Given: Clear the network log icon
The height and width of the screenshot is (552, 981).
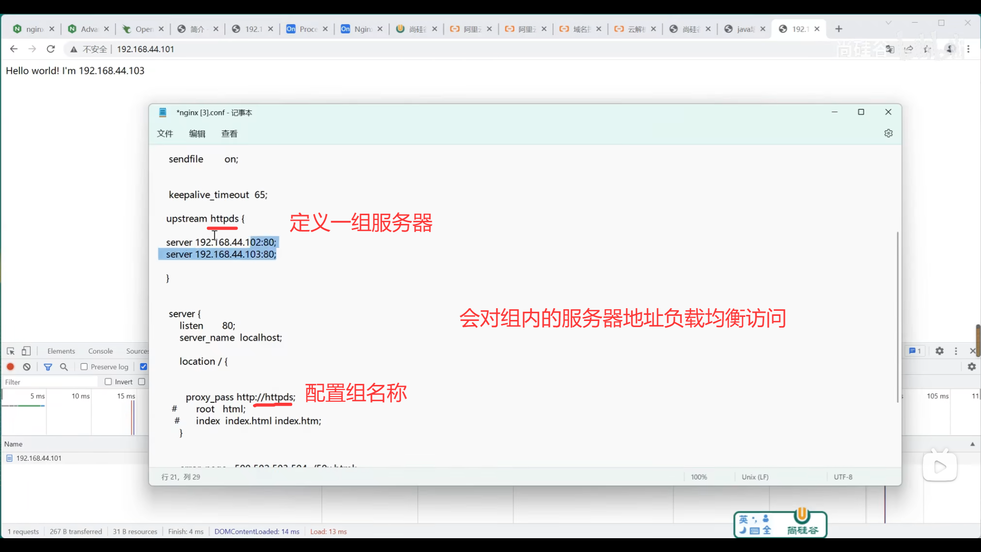Looking at the screenshot, I should pyautogui.click(x=27, y=367).
